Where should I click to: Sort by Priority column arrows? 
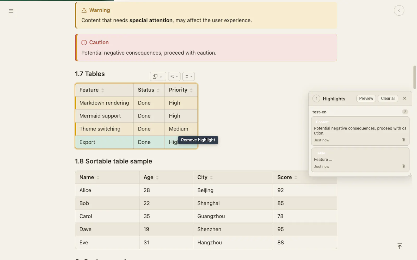[x=191, y=90]
